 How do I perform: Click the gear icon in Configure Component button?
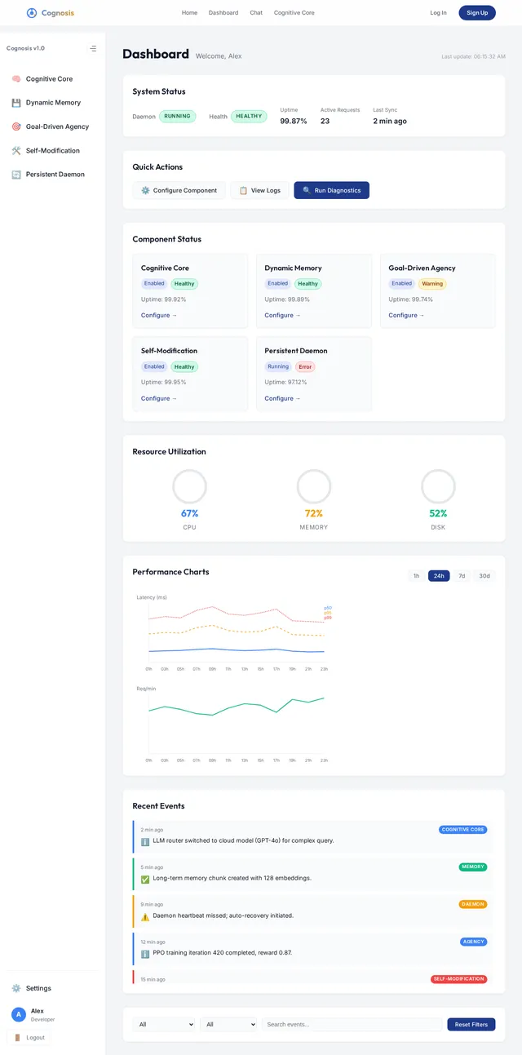click(145, 190)
